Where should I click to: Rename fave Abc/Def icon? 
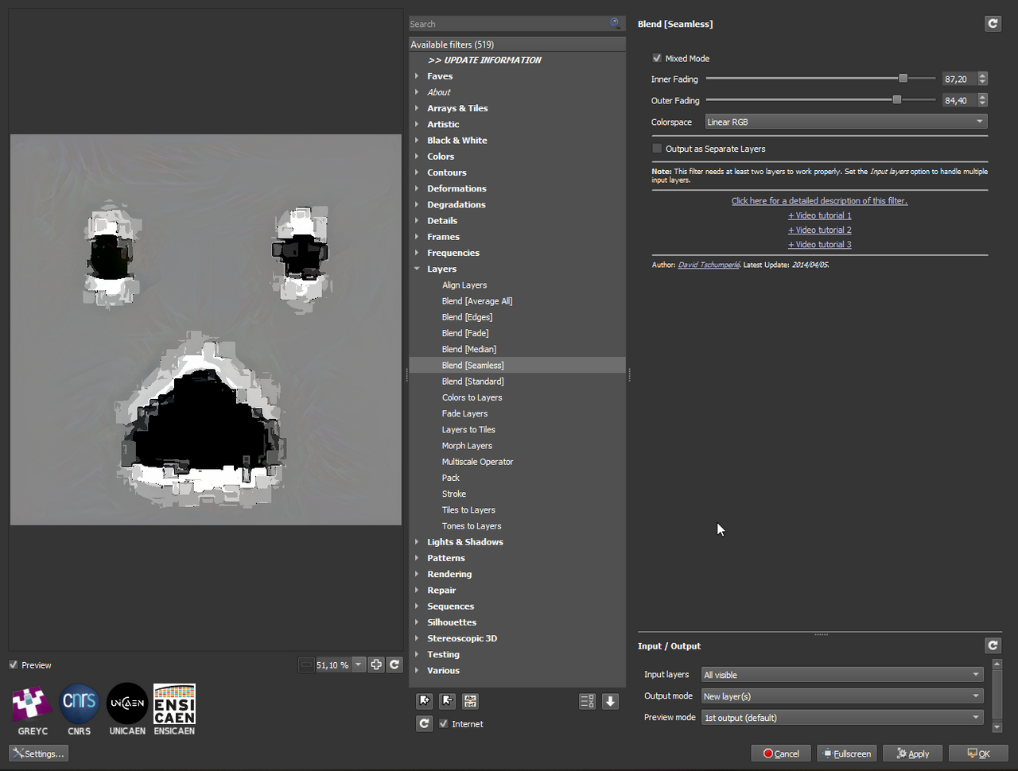[471, 701]
